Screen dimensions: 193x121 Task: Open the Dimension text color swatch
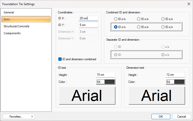[175, 82]
